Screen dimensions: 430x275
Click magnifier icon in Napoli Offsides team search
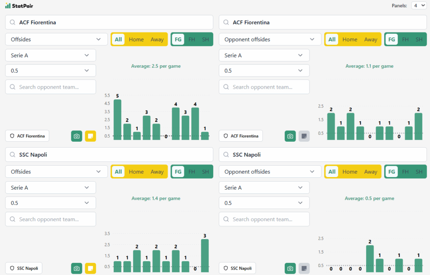click(12, 155)
